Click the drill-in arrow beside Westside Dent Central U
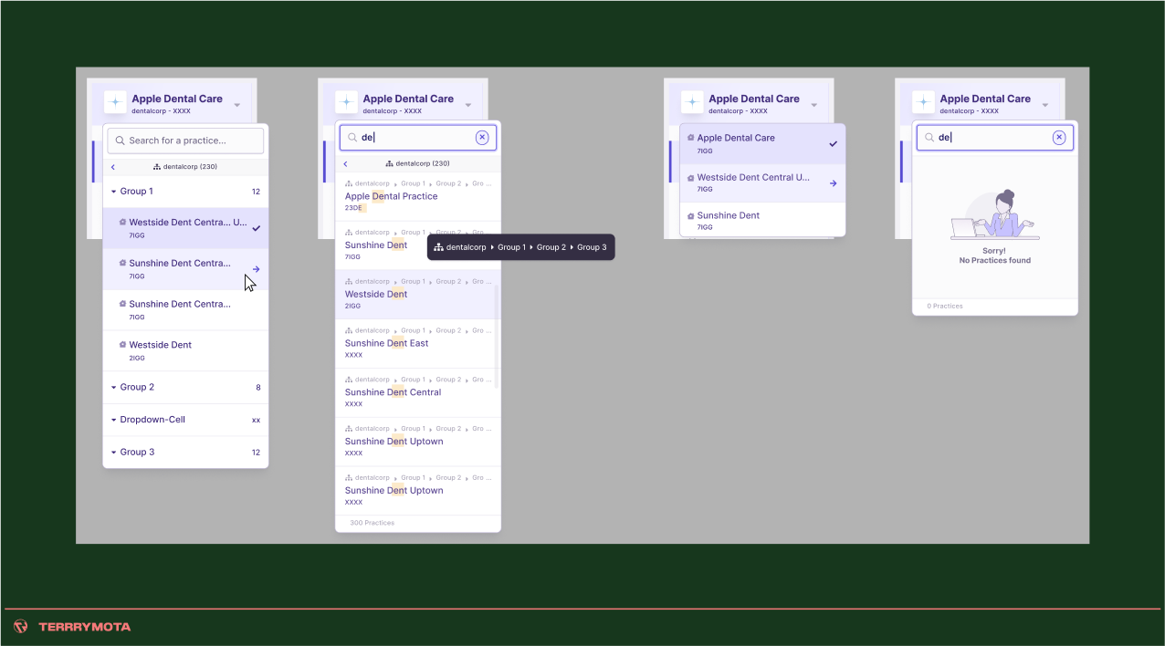The image size is (1165, 646). click(x=832, y=182)
